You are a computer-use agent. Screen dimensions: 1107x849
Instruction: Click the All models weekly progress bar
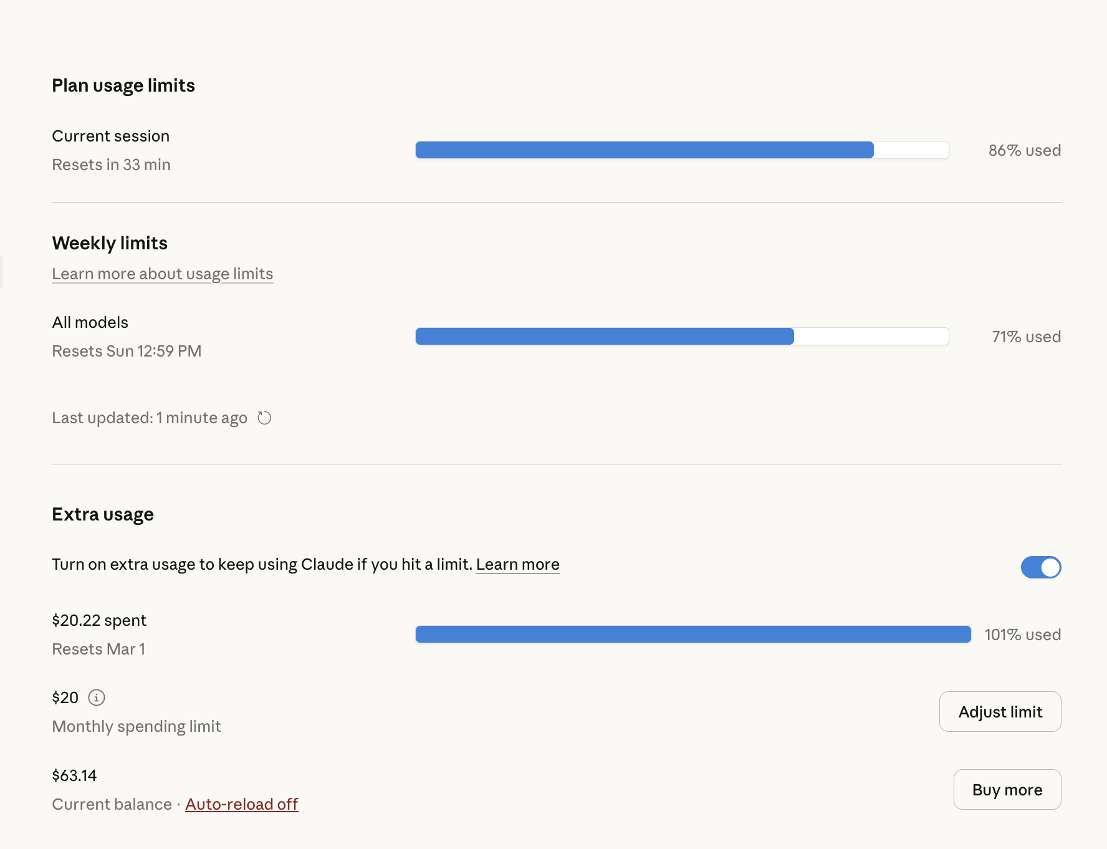[x=682, y=337]
